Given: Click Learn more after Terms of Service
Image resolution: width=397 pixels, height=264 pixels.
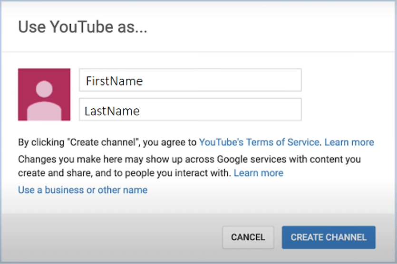Looking at the screenshot, I should pos(349,142).
